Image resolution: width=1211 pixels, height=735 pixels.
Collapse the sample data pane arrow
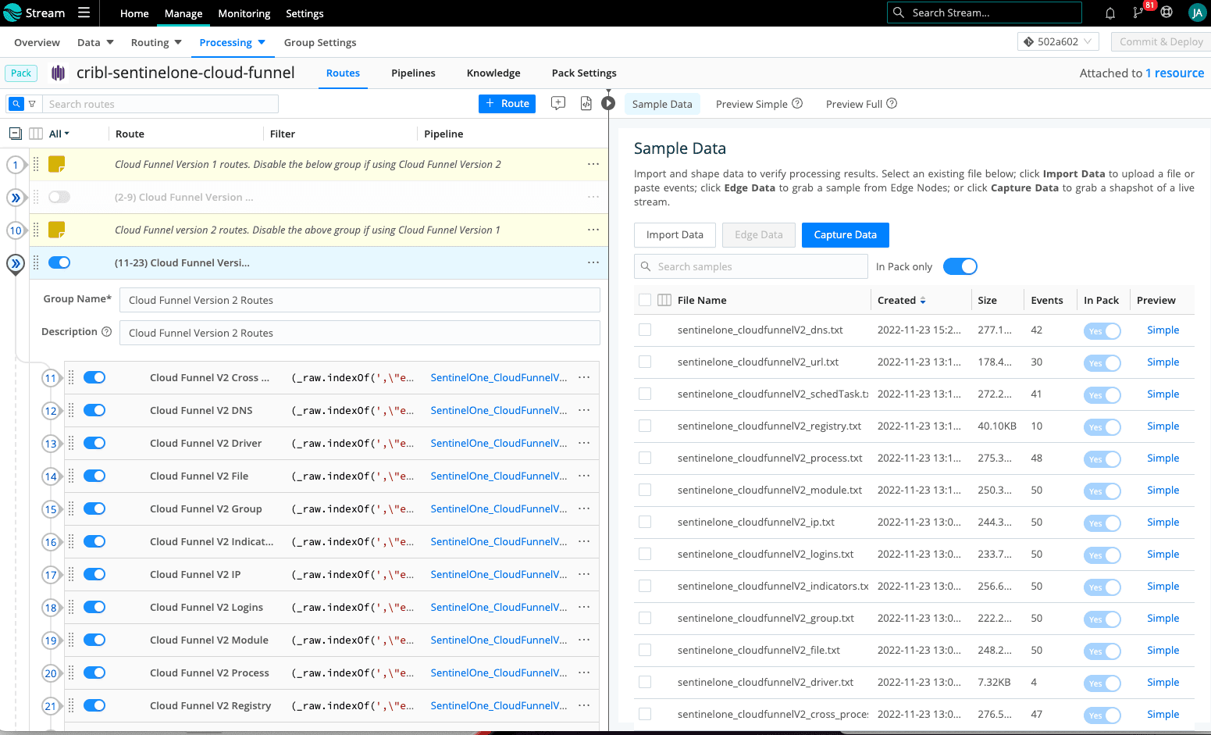(x=608, y=103)
